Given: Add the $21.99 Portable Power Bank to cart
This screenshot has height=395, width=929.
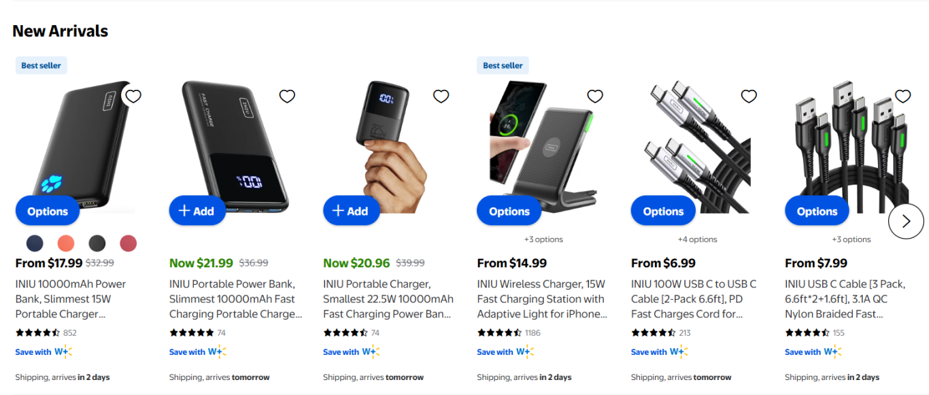Looking at the screenshot, I should (x=197, y=211).
